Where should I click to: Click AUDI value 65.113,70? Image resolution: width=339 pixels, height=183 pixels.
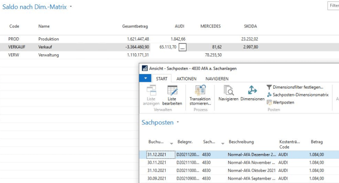[x=168, y=47]
